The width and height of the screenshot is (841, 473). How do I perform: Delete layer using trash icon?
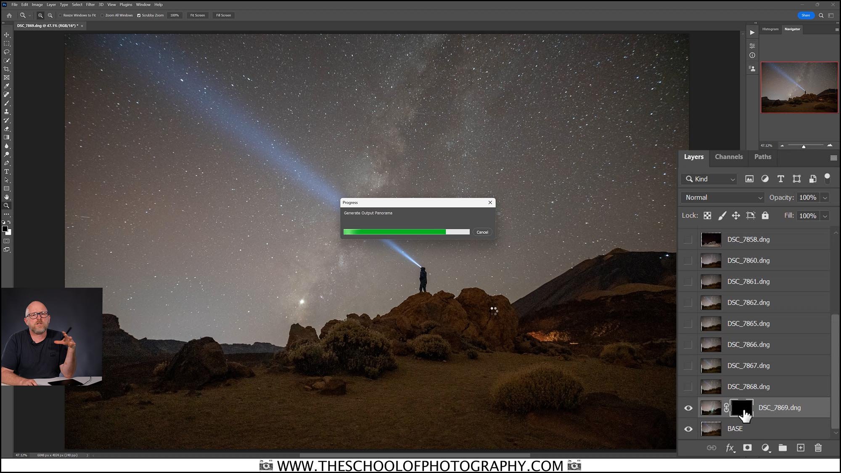coord(818,448)
